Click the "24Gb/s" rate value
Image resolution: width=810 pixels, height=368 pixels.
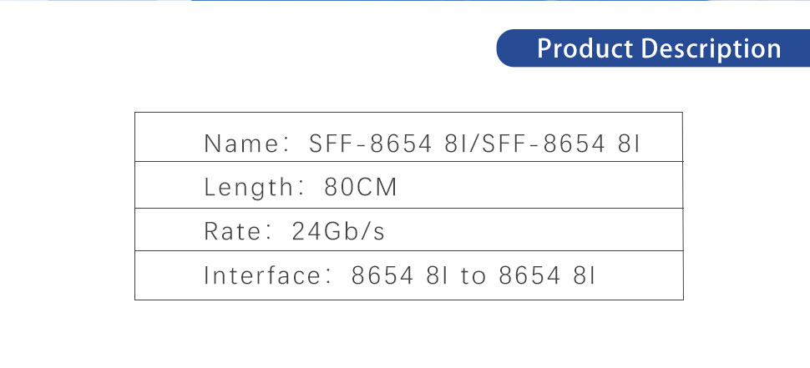(x=338, y=230)
